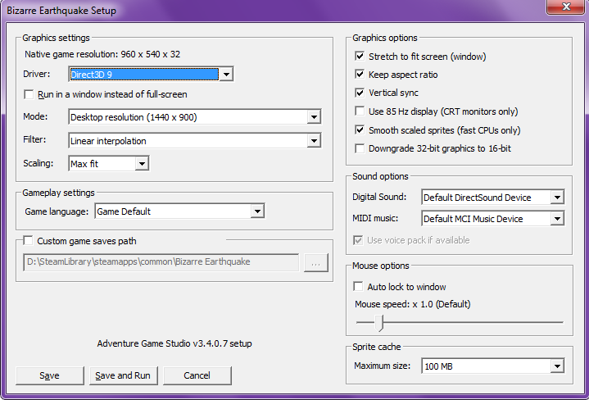Toggle Smooth scaled sprites checkbox
Viewport: 589px width, 400px height.
[x=360, y=130]
